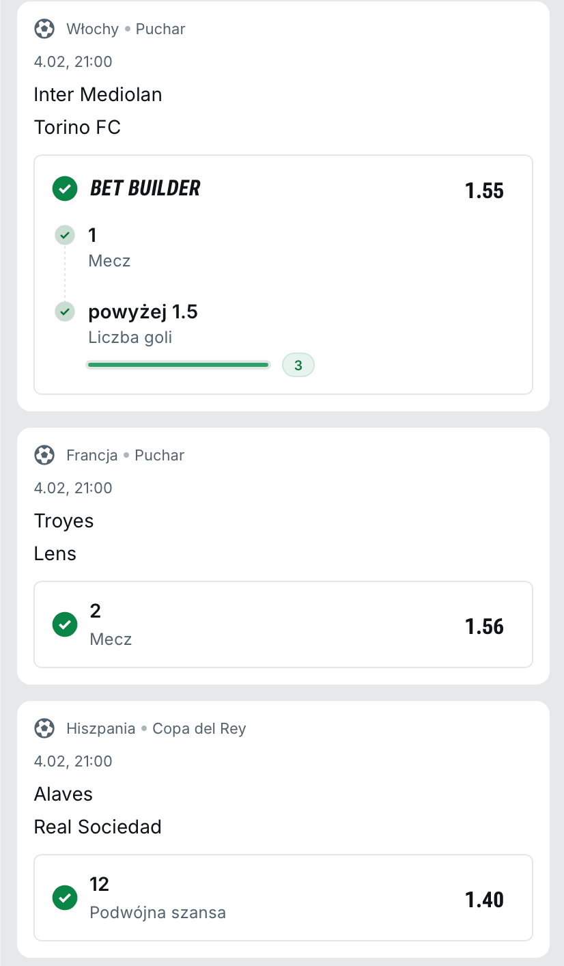The width and height of the screenshot is (564, 966).
Task: Click the green checkmark on '2 Mecz' bet
Action: 65,624
